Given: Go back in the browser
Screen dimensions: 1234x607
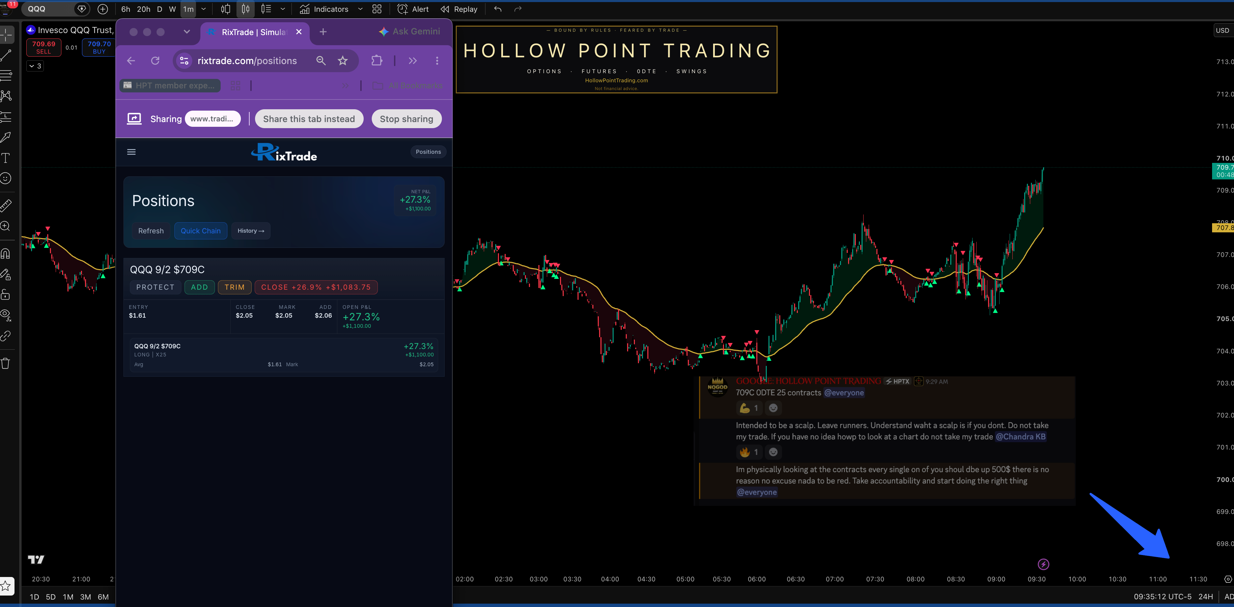Looking at the screenshot, I should click(131, 61).
